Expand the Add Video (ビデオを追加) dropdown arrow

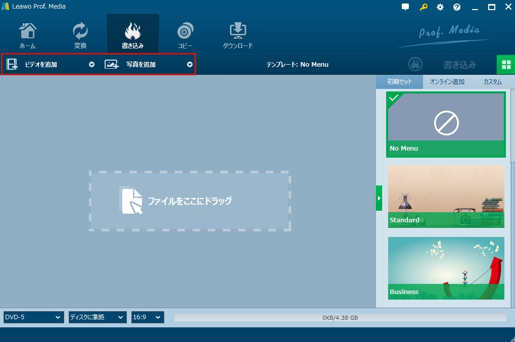pyautogui.click(x=91, y=65)
